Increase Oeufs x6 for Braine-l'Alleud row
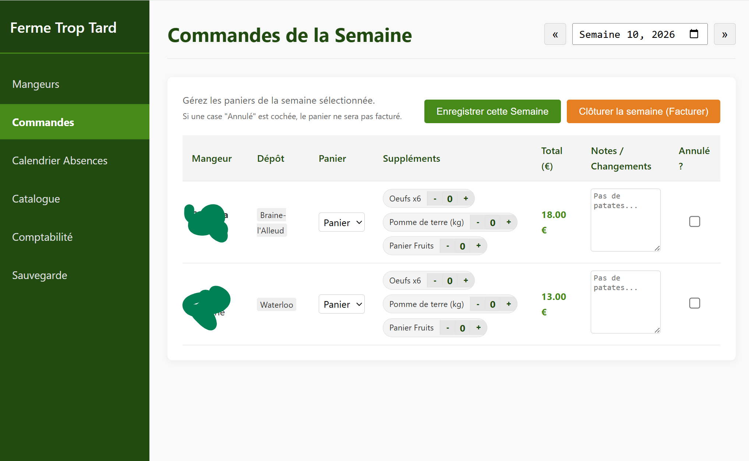The image size is (749, 461). 466,199
